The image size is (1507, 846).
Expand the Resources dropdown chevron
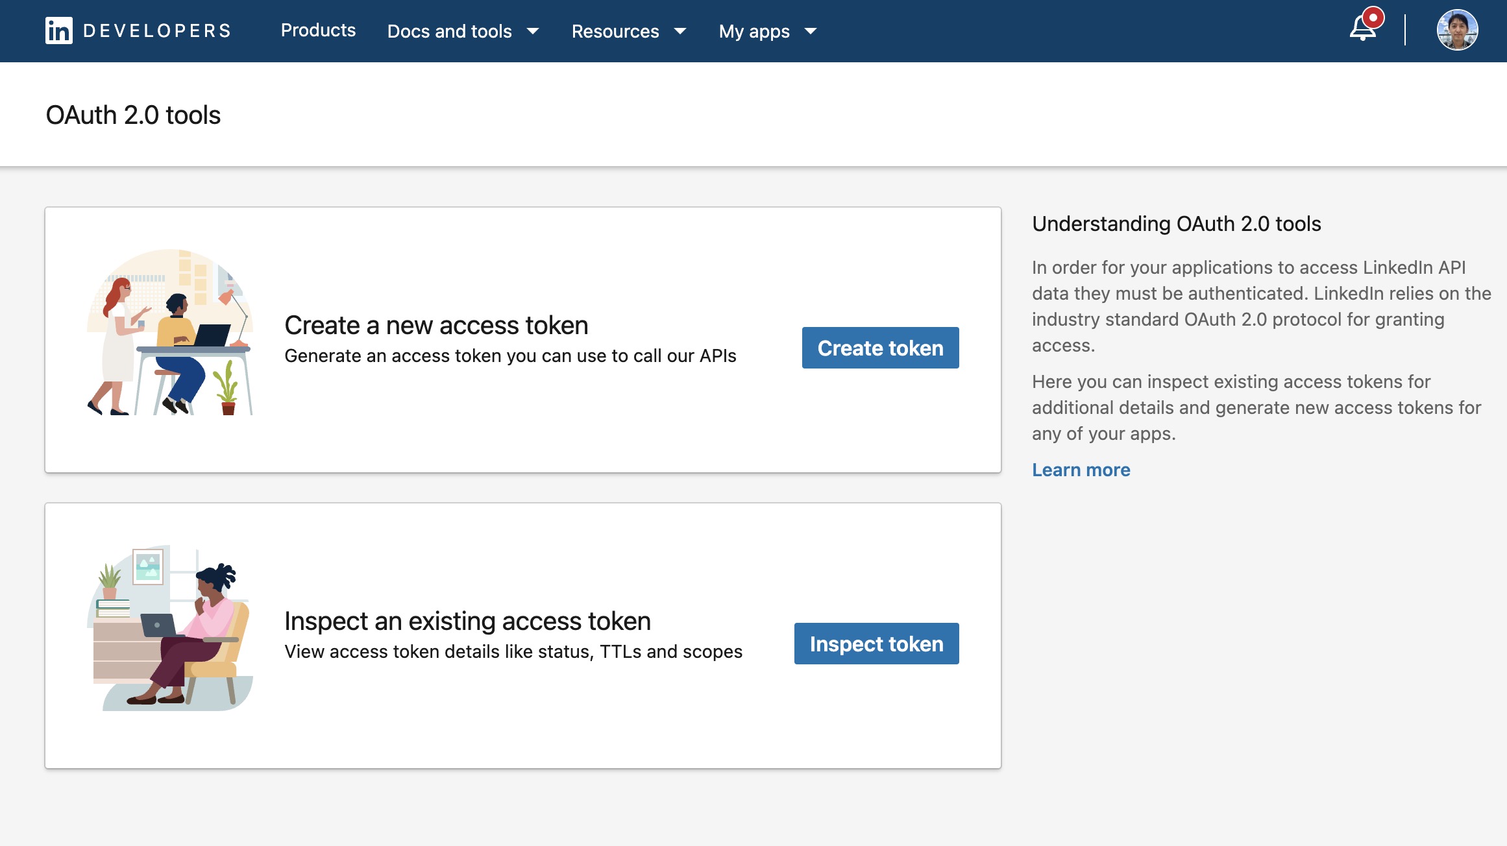(x=680, y=32)
